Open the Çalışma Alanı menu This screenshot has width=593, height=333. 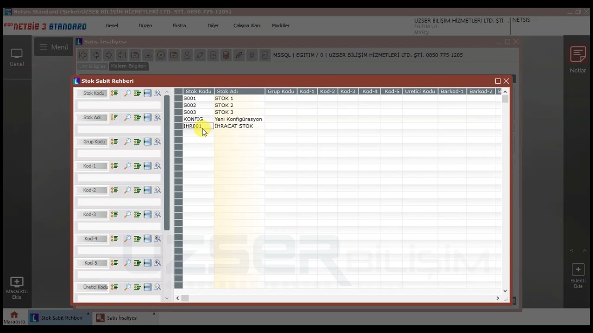tap(247, 26)
